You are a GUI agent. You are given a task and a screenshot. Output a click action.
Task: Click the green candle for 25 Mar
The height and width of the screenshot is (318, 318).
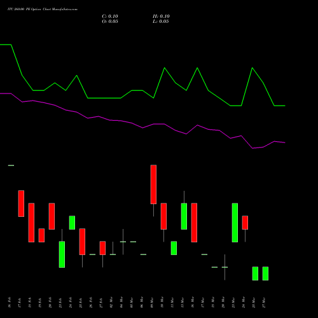pos(255,273)
